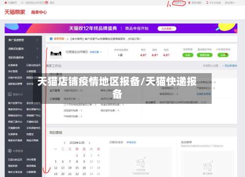245x177 pixels.
Task: Click empty-state icon in the right recommendations panel
Action: pyautogui.click(x=207, y=166)
